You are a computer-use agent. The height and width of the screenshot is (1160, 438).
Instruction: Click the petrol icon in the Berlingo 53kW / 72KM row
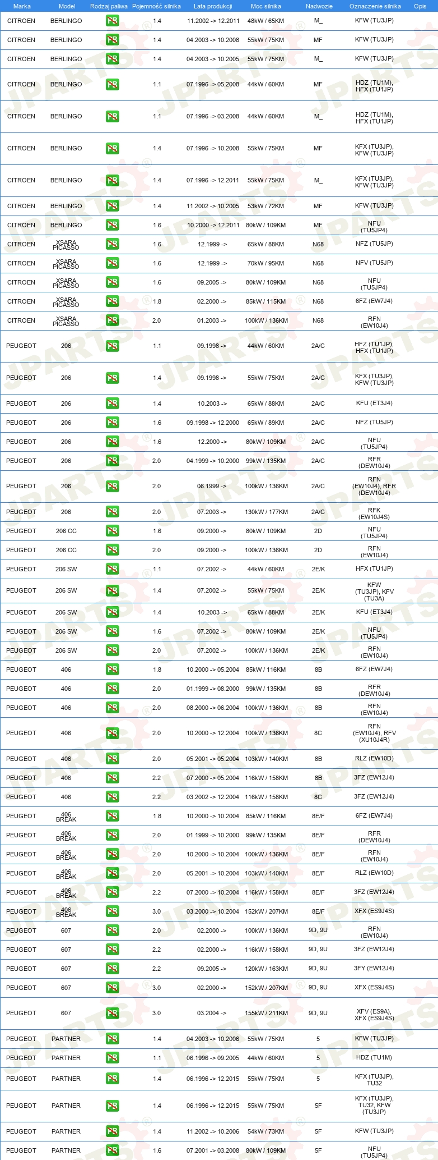[112, 206]
